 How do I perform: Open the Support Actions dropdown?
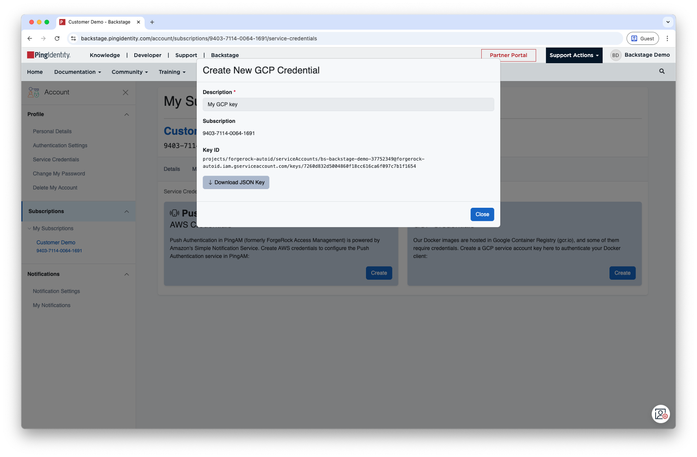pyautogui.click(x=574, y=55)
